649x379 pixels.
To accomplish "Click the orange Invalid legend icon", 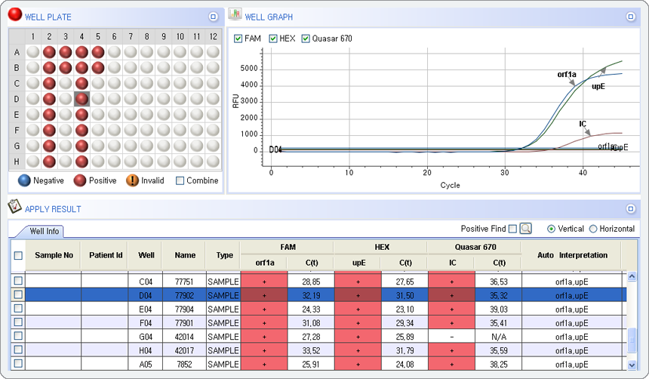I will [x=132, y=180].
